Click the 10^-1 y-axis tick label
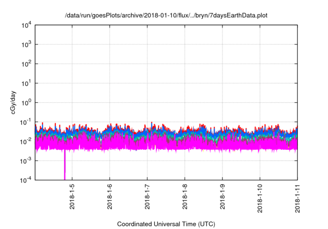The height and width of the screenshot is (229, 328). (26, 122)
